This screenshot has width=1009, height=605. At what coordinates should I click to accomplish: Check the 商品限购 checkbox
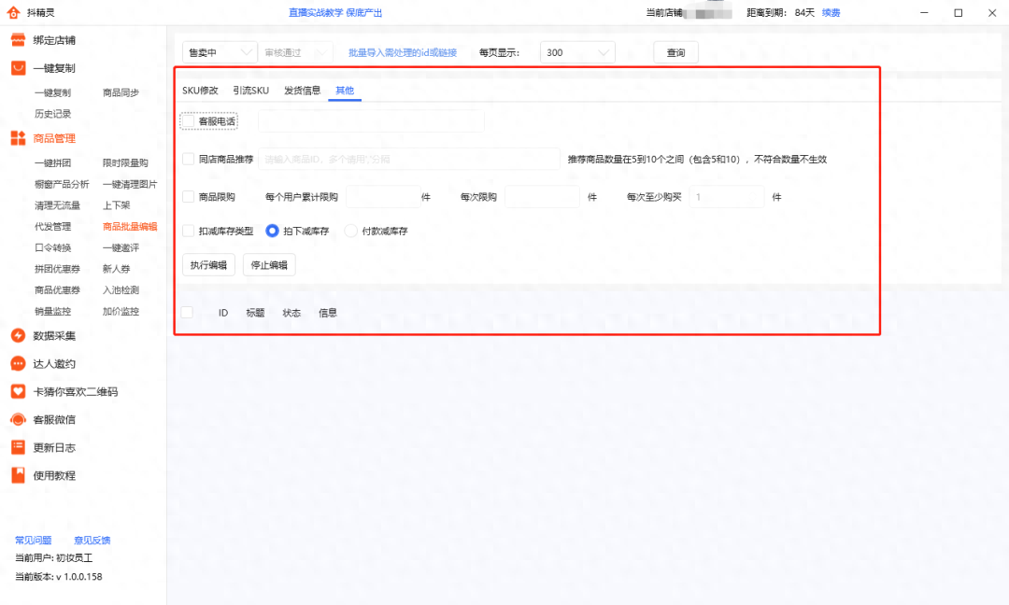189,197
